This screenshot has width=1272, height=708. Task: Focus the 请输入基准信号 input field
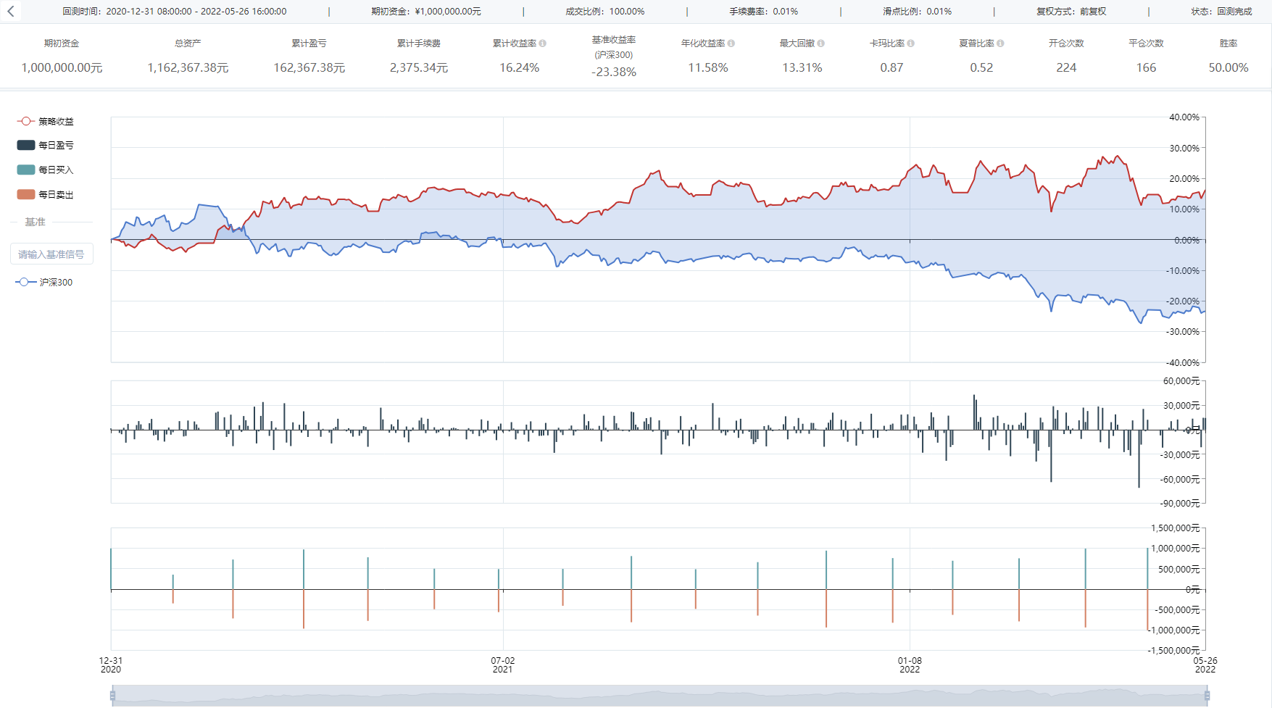(51, 254)
